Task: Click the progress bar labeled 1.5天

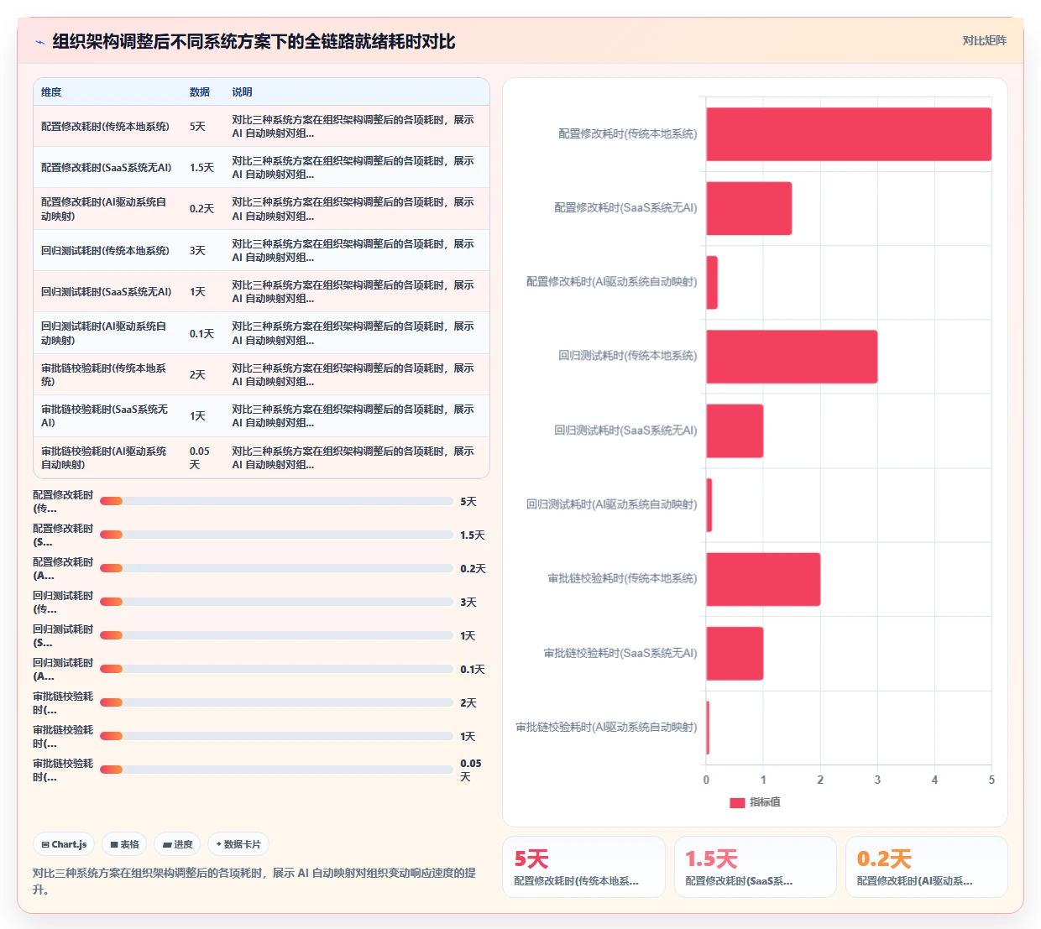Action: (x=276, y=535)
